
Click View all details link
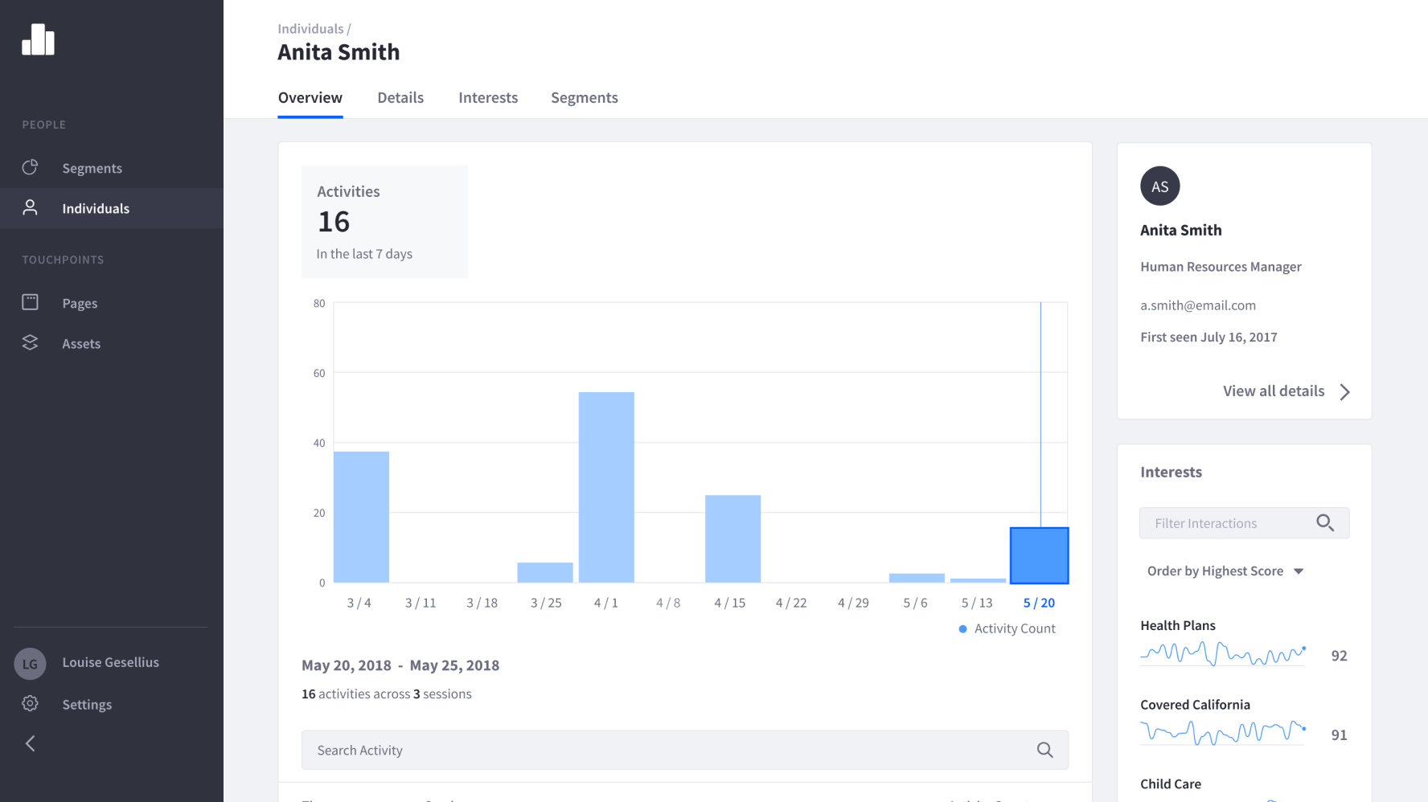1274,391
